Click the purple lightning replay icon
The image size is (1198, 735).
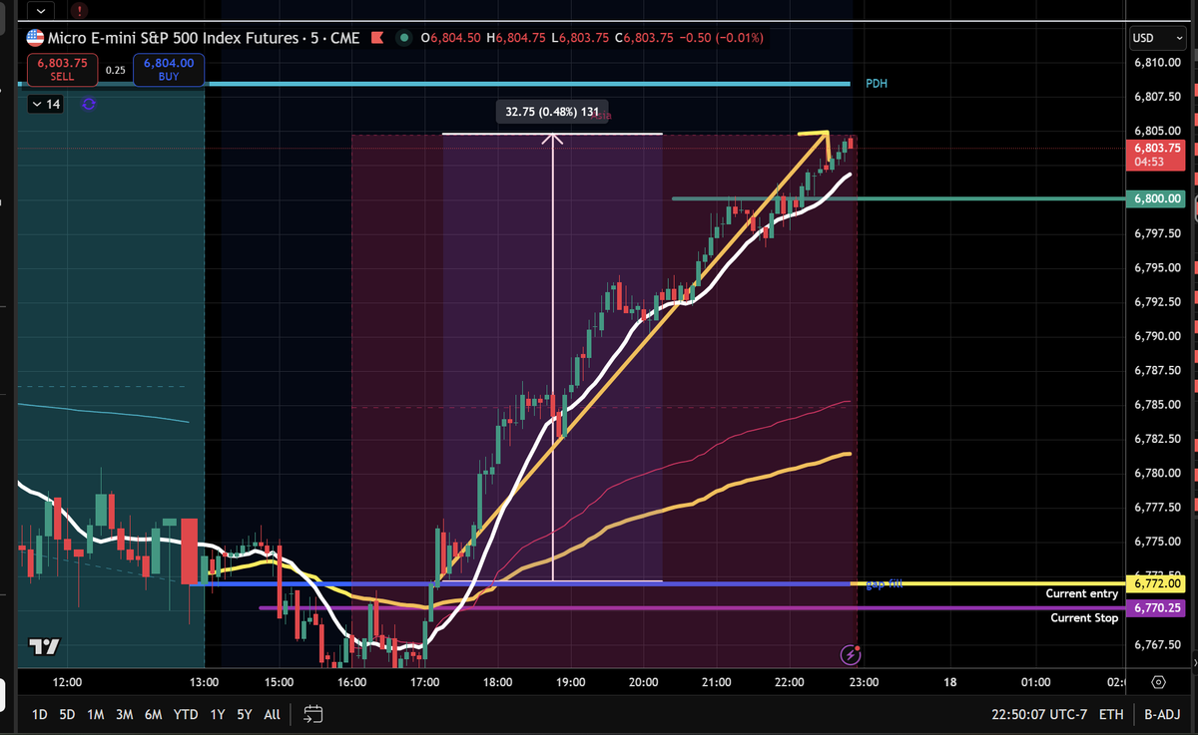pyautogui.click(x=851, y=654)
